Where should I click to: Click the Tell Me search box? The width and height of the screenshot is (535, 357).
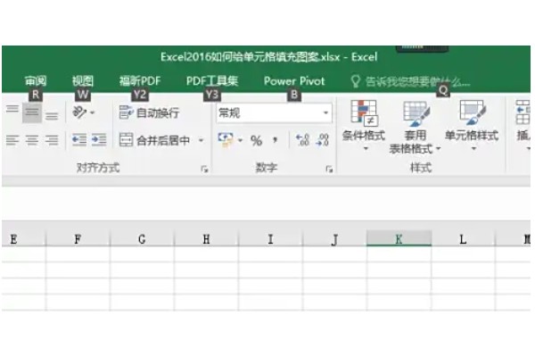point(410,81)
